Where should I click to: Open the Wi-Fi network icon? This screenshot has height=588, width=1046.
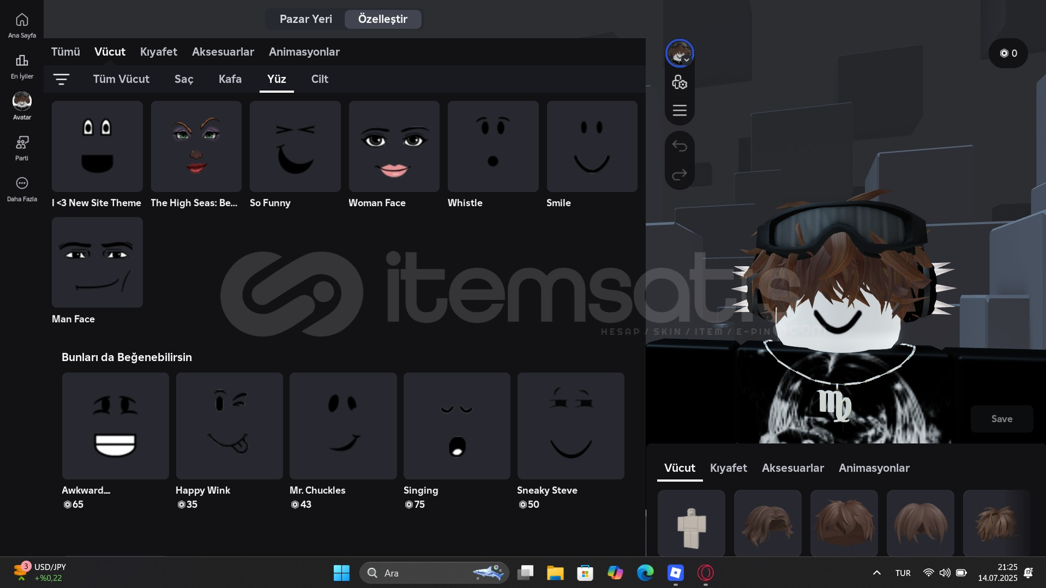click(928, 573)
